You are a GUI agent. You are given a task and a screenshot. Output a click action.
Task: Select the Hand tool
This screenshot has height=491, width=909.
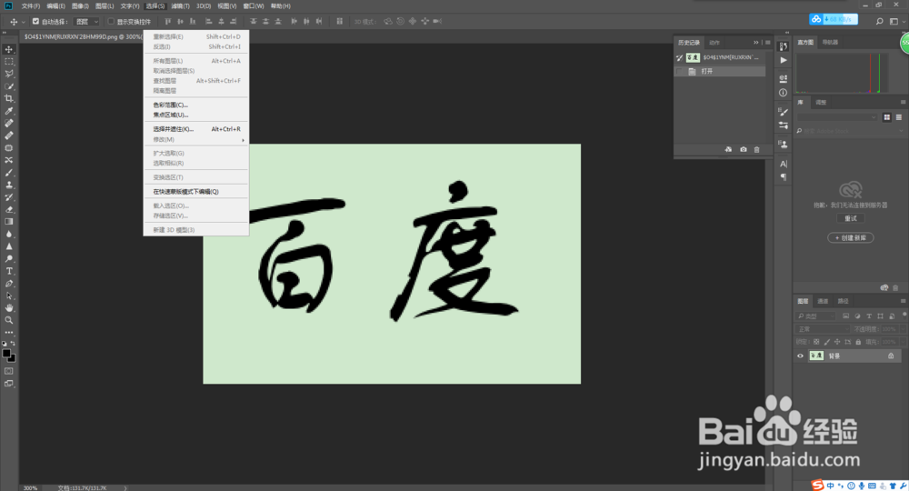[x=9, y=308]
